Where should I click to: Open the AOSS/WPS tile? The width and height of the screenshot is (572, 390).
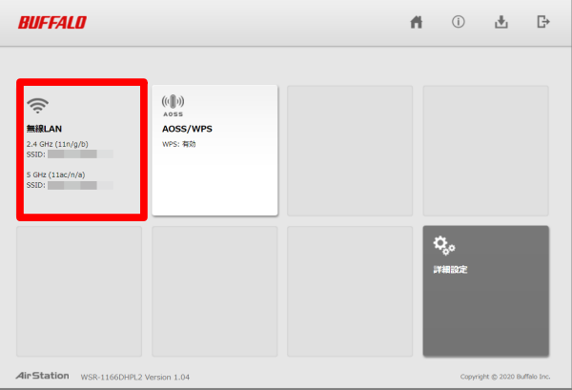[x=214, y=150]
